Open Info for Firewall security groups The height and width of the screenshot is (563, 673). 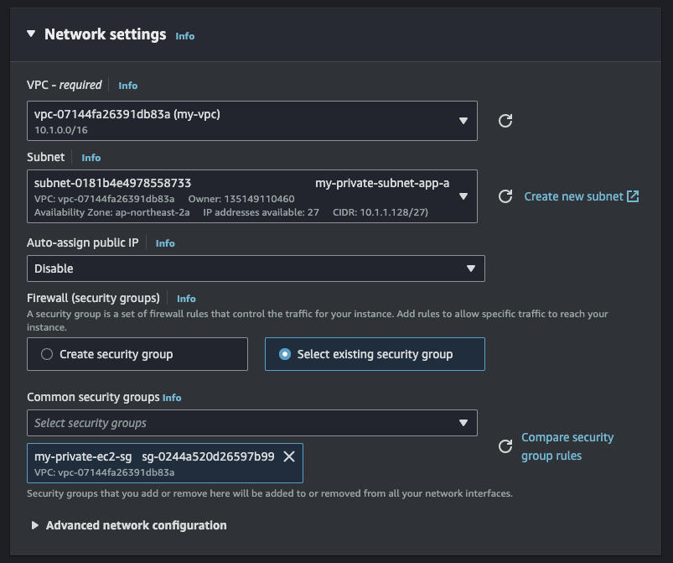pos(186,299)
